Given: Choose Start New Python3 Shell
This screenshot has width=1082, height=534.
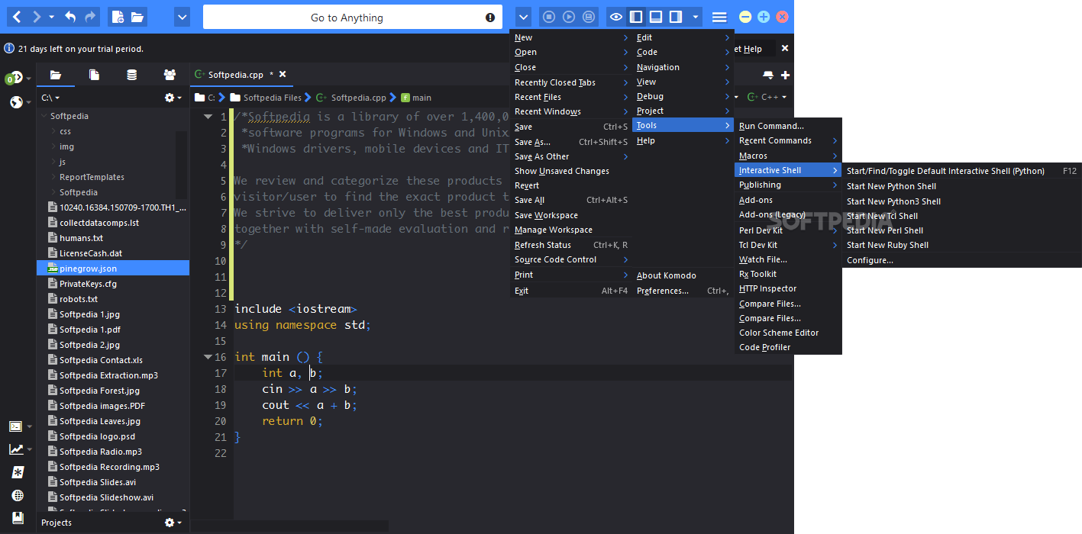Looking at the screenshot, I should (961, 201).
